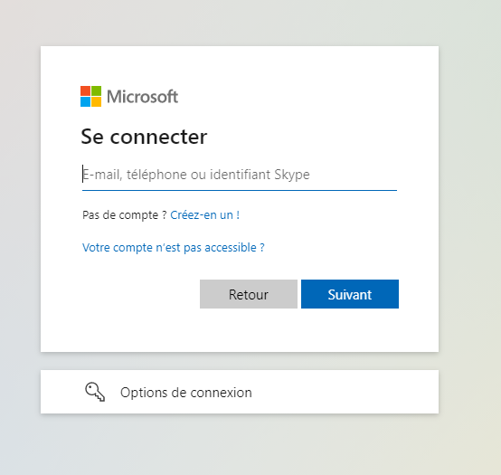Click the yellow square of the Microsoft logo
The width and height of the screenshot is (501, 475).
pos(96,101)
